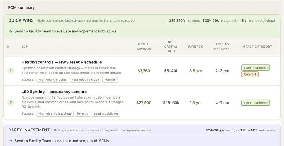Select the 3.5 yrs payback value
The image size is (284, 146).
click(x=195, y=71)
